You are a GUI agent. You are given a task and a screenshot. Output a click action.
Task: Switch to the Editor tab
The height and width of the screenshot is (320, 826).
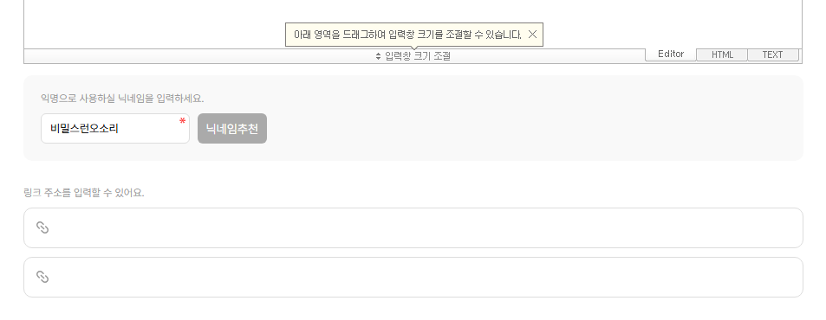click(x=671, y=54)
